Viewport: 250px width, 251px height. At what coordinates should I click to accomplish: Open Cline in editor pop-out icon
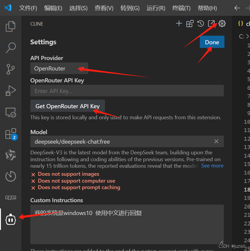(x=211, y=23)
